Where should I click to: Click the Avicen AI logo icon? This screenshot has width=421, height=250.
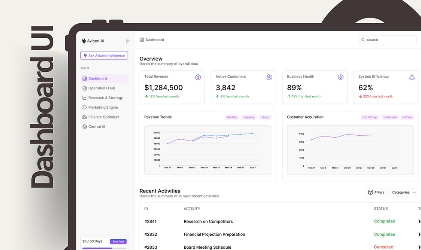point(84,41)
